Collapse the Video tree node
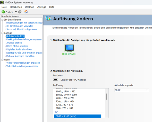 click(x=2, y=60)
